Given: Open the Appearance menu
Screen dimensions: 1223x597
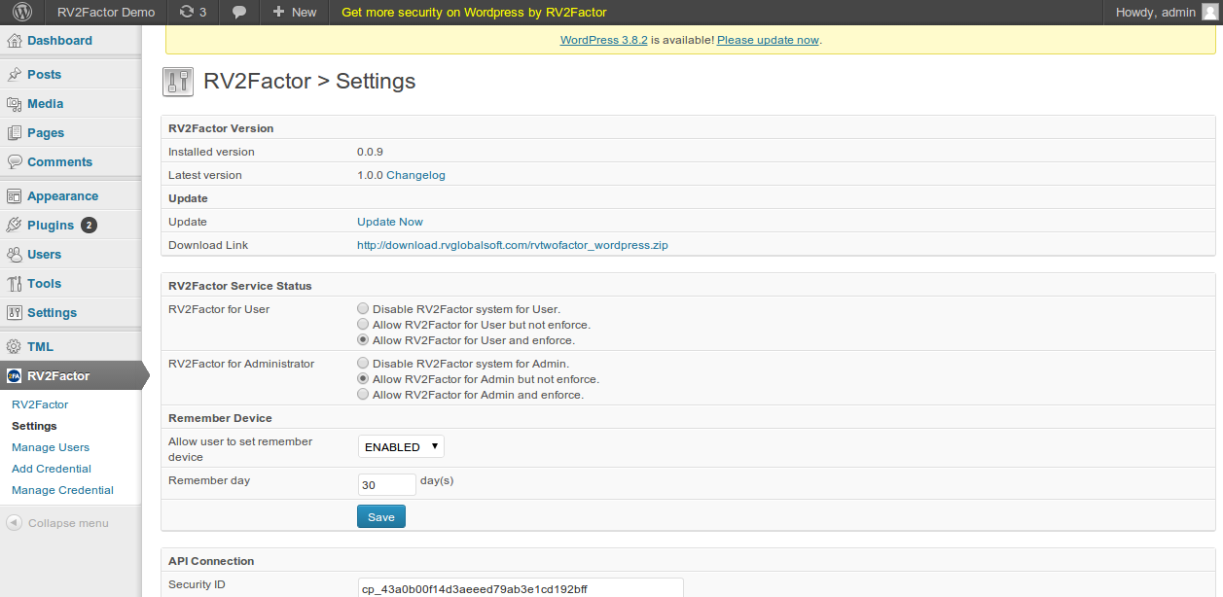Looking at the screenshot, I should [62, 196].
